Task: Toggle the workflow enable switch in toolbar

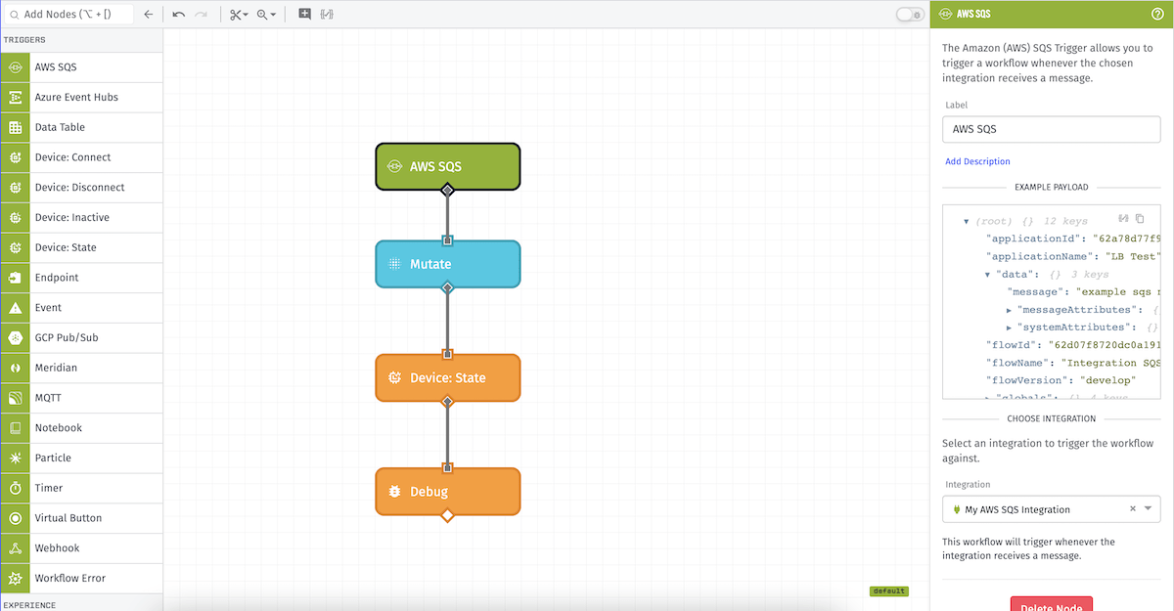Action: click(x=910, y=15)
